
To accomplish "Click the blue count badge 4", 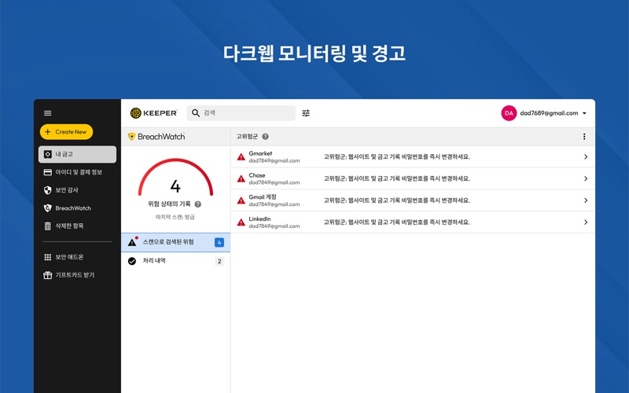I will click(219, 242).
